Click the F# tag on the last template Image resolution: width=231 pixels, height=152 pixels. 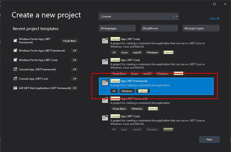click(x=114, y=130)
